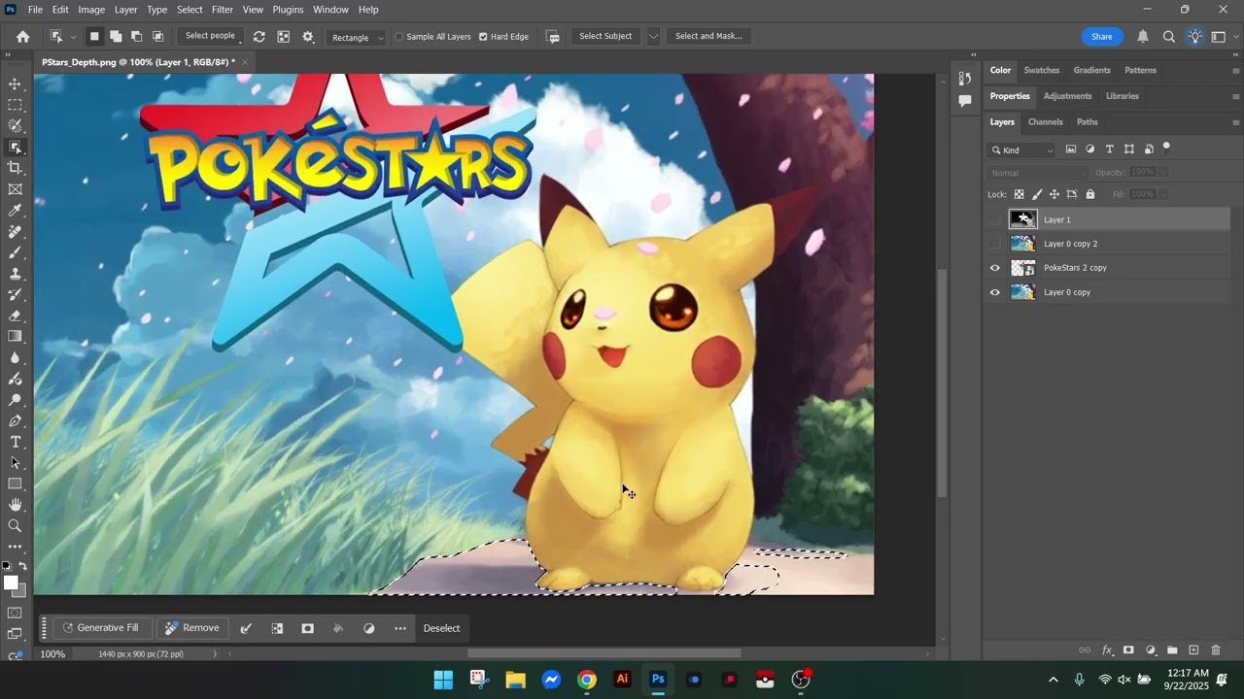Image resolution: width=1244 pixels, height=699 pixels.
Task: Click the Remove button
Action: (191, 628)
